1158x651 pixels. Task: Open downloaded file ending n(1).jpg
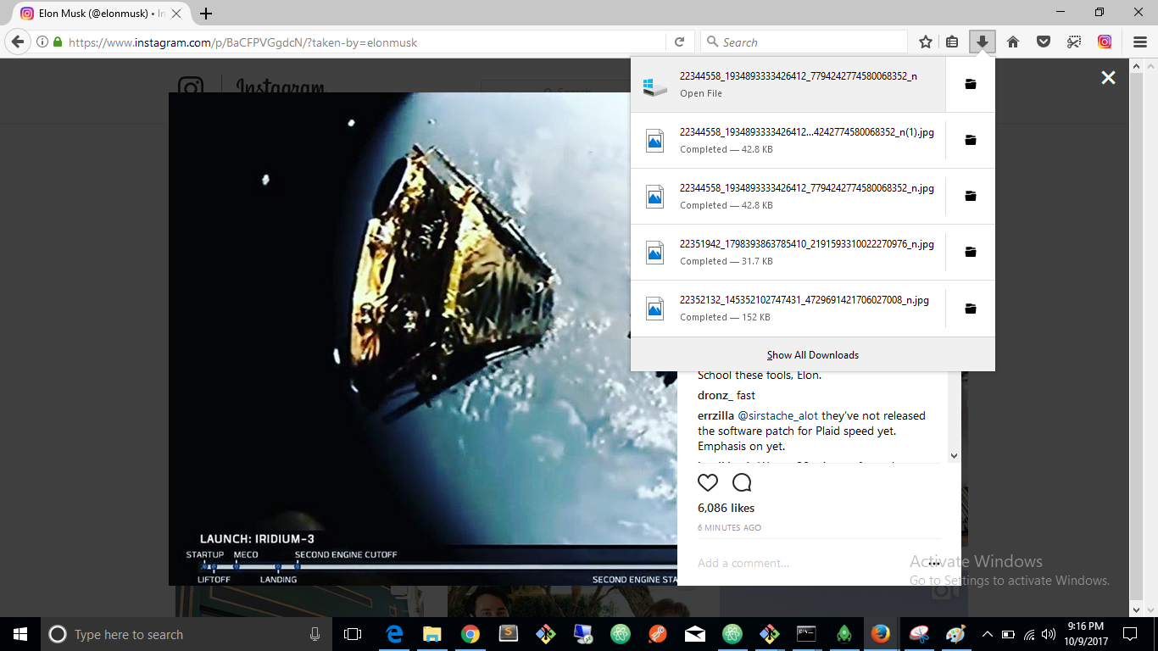click(x=788, y=140)
